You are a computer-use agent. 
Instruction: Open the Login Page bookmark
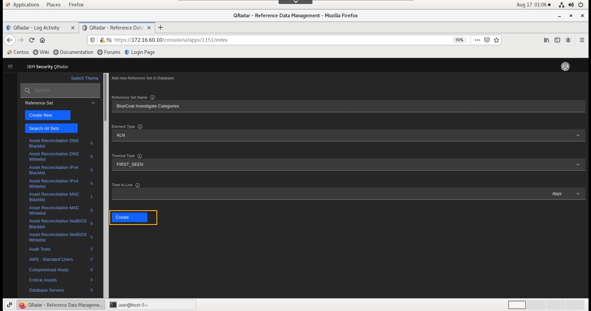139,52
